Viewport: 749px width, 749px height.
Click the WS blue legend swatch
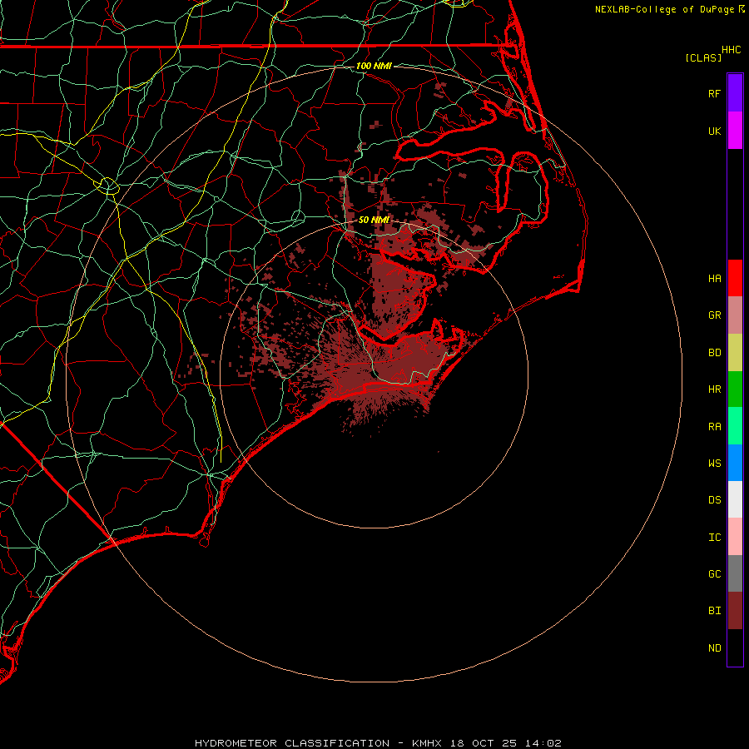735,463
